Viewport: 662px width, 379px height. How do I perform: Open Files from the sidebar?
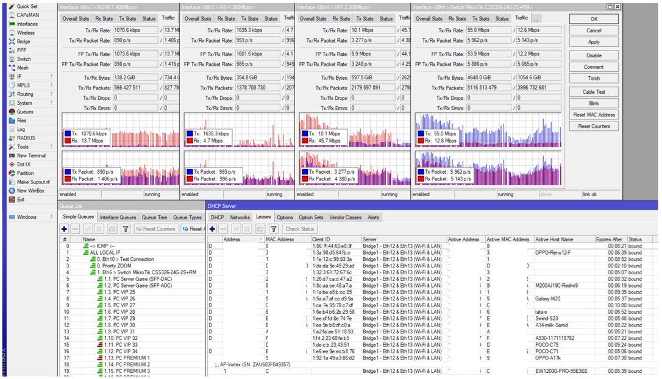[x=21, y=120]
